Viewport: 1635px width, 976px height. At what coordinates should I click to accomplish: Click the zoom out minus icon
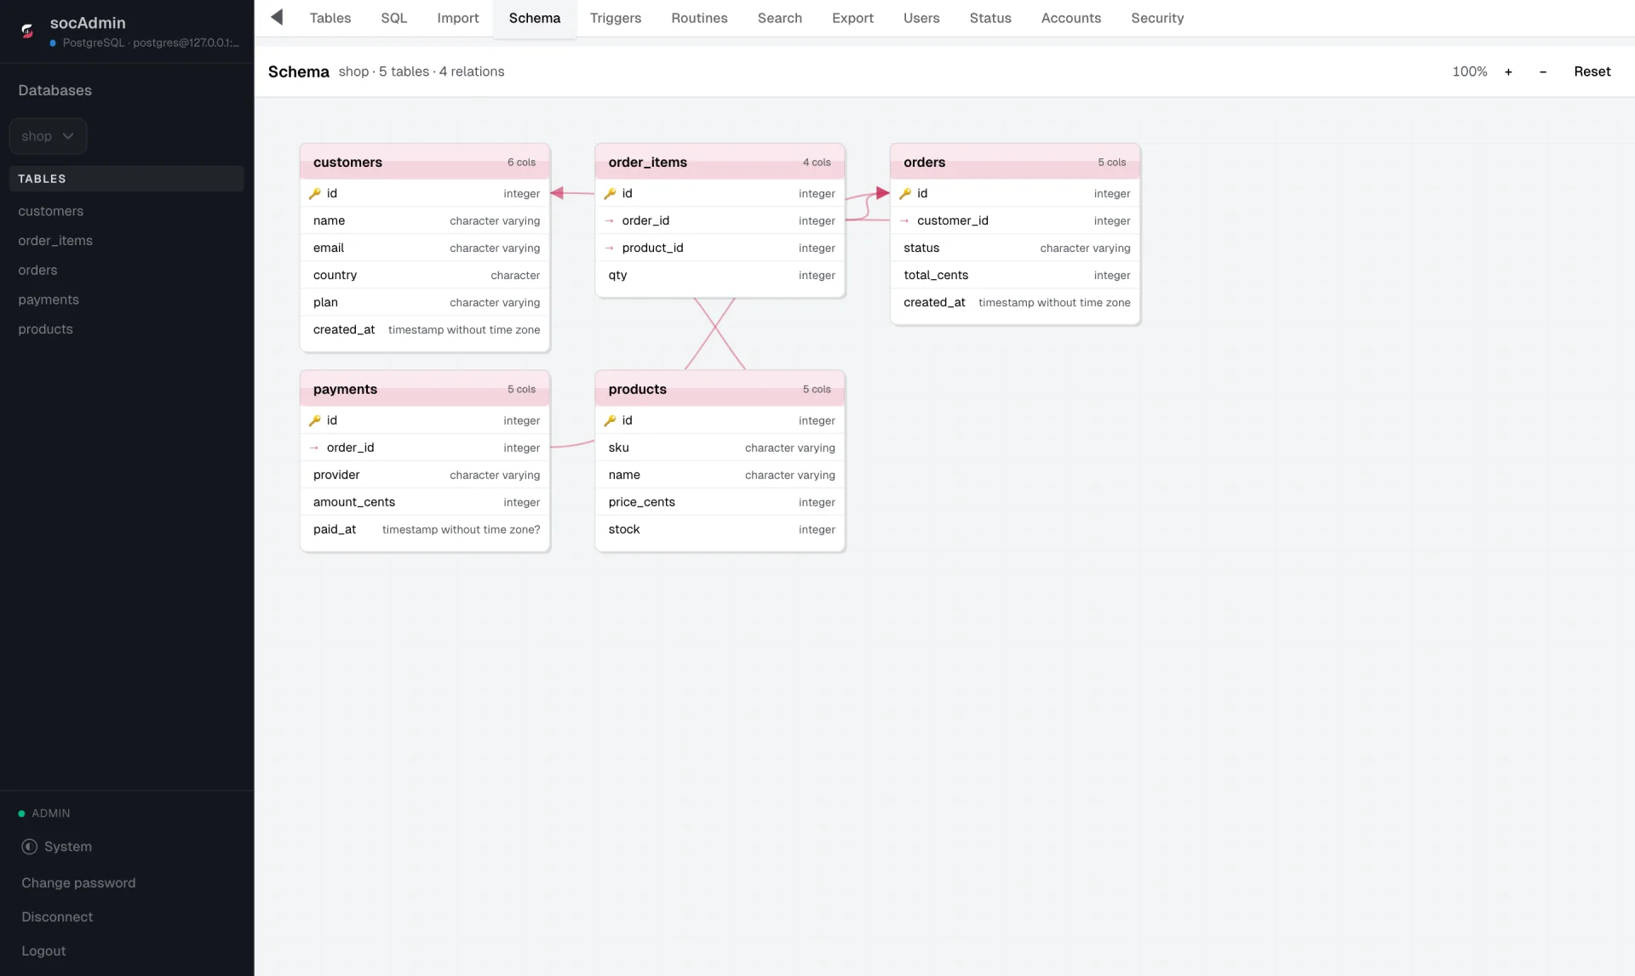1543,71
